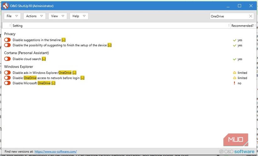Image resolution: width=258 pixels, height=156 pixels.
Task: Clear the OneDrive search with X
Action: pos(250,16)
